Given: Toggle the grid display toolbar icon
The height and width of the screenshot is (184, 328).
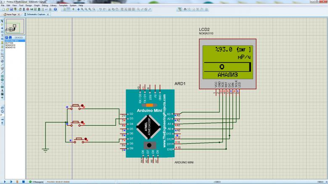Looking at the screenshot, I should point(68,9).
